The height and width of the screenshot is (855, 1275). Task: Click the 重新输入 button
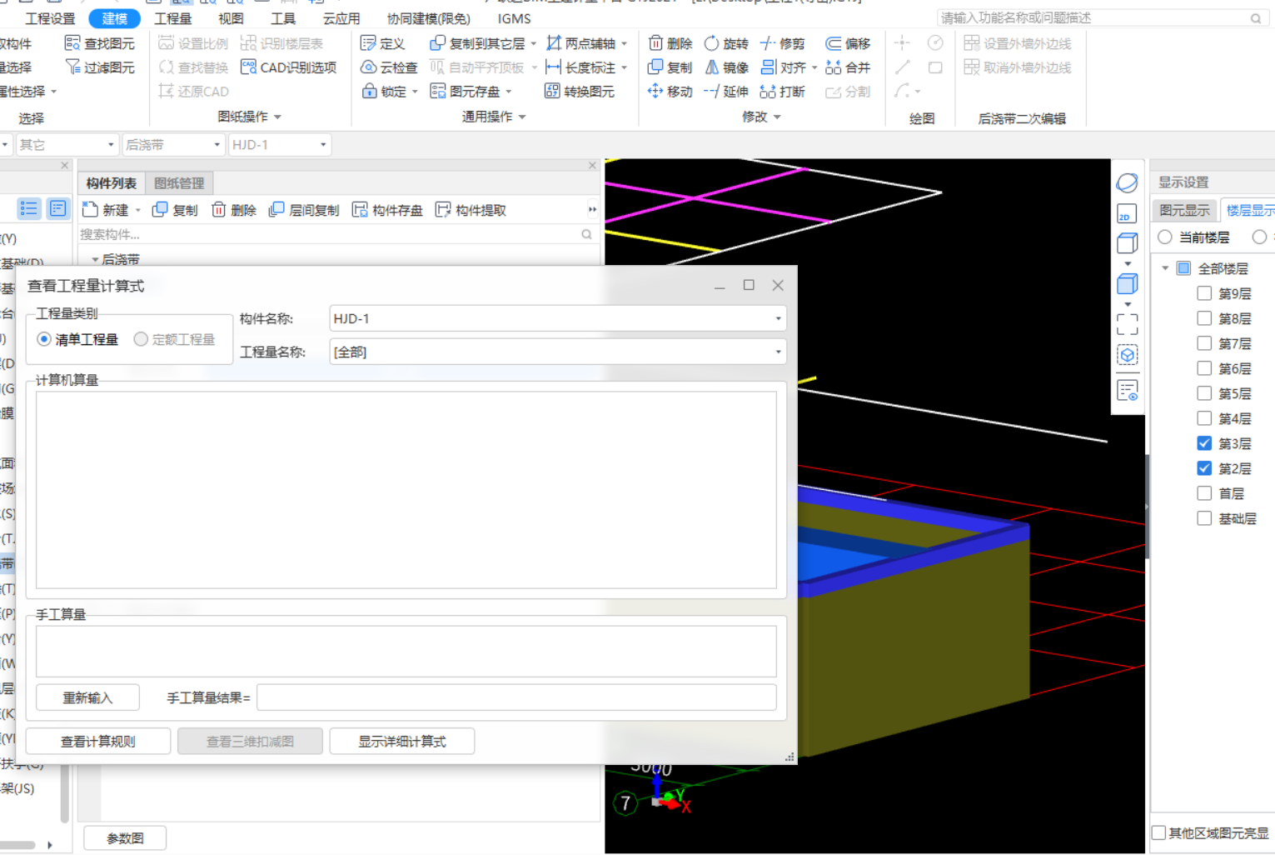point(87,697)
